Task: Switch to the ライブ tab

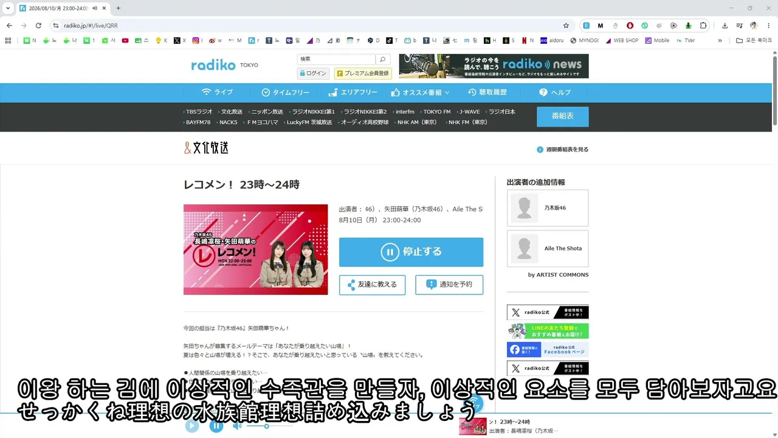Action: click(x=217, y=92)
